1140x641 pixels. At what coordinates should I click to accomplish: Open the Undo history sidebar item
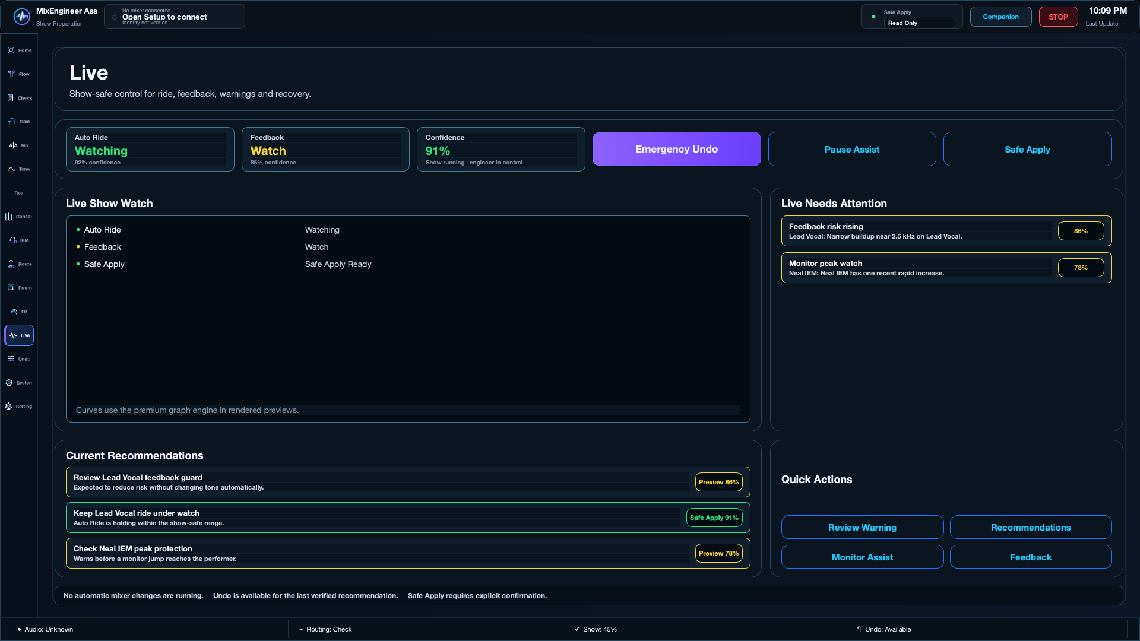19,359
